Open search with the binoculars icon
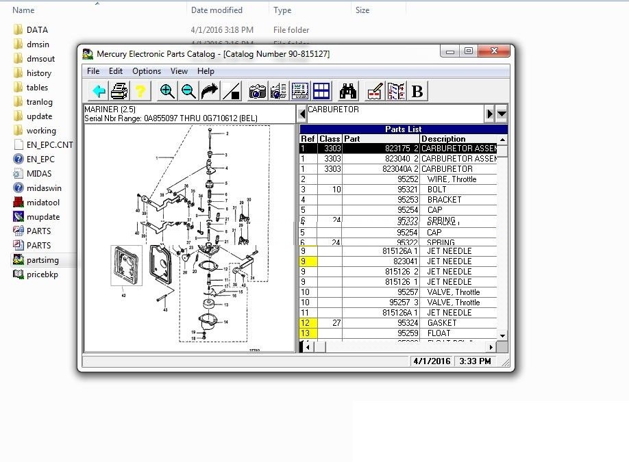Viewport: 629px width, 462px height. (x=348, y=91)
